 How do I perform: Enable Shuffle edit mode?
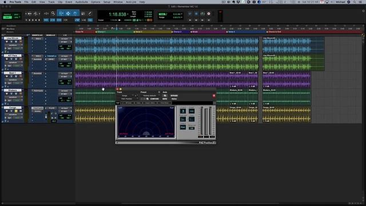coord(7,14)
